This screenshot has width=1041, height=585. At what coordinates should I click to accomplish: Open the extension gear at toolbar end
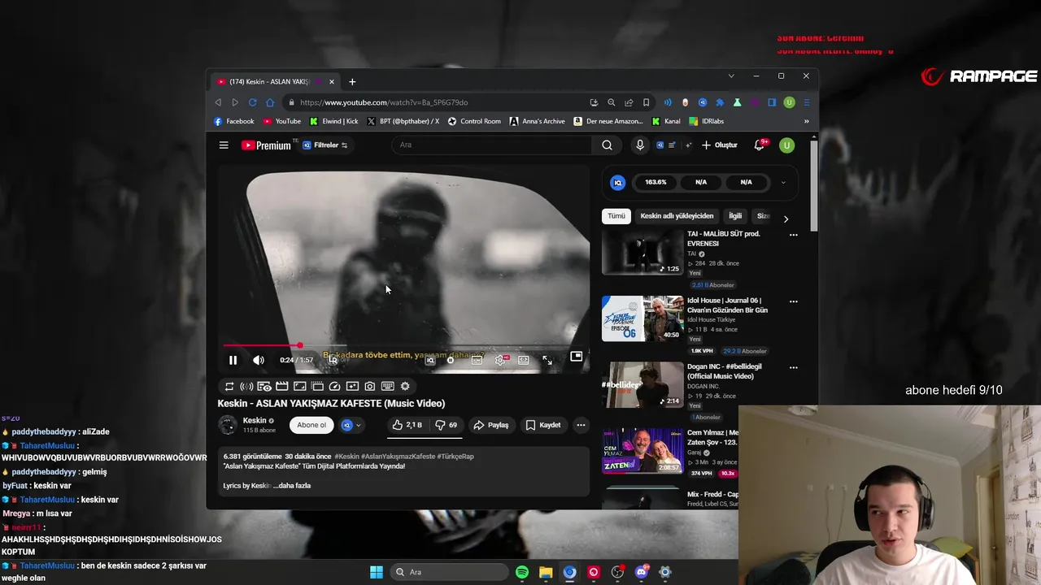coord(405,387)
